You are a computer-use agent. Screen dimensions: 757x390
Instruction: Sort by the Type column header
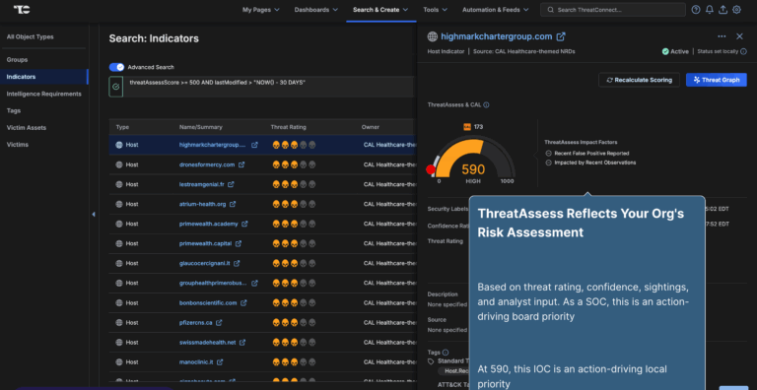pyautogui.click(x=122, y=127)
